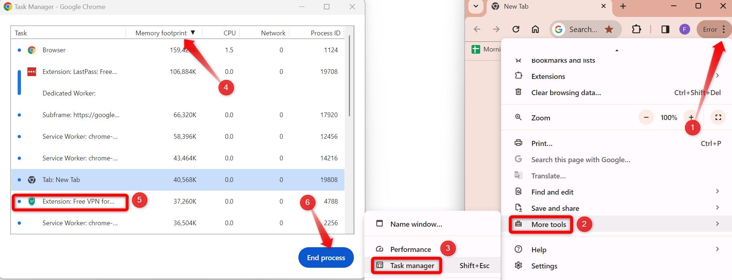Click the Free VPN shield icon
Image resolution: width=732 pixels, height=280 pixels.
point(32,201)
